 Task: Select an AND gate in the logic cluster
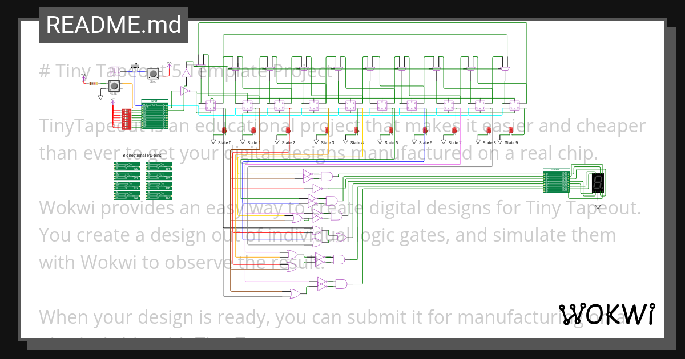pos(325,176)
